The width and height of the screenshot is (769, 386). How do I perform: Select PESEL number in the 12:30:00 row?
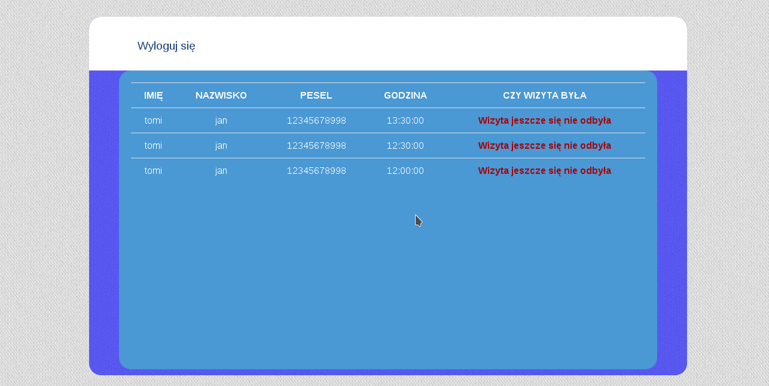[x=316, y=146]
